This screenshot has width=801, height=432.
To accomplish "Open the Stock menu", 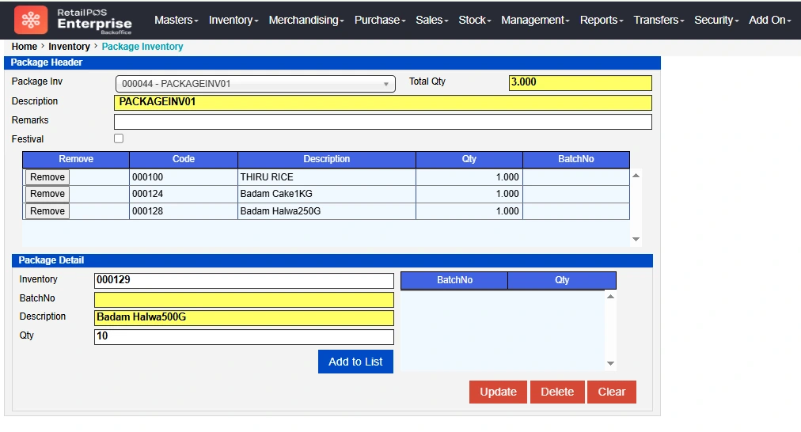I will point(475,20).
